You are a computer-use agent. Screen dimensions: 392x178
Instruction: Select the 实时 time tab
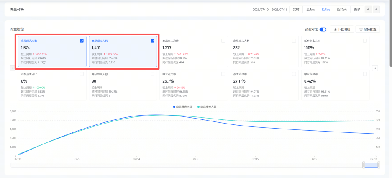pyautogui.click(x=296, y=10)
